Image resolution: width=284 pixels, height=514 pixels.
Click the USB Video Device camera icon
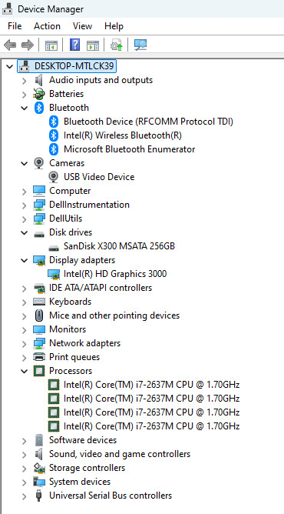click(54, 177)
